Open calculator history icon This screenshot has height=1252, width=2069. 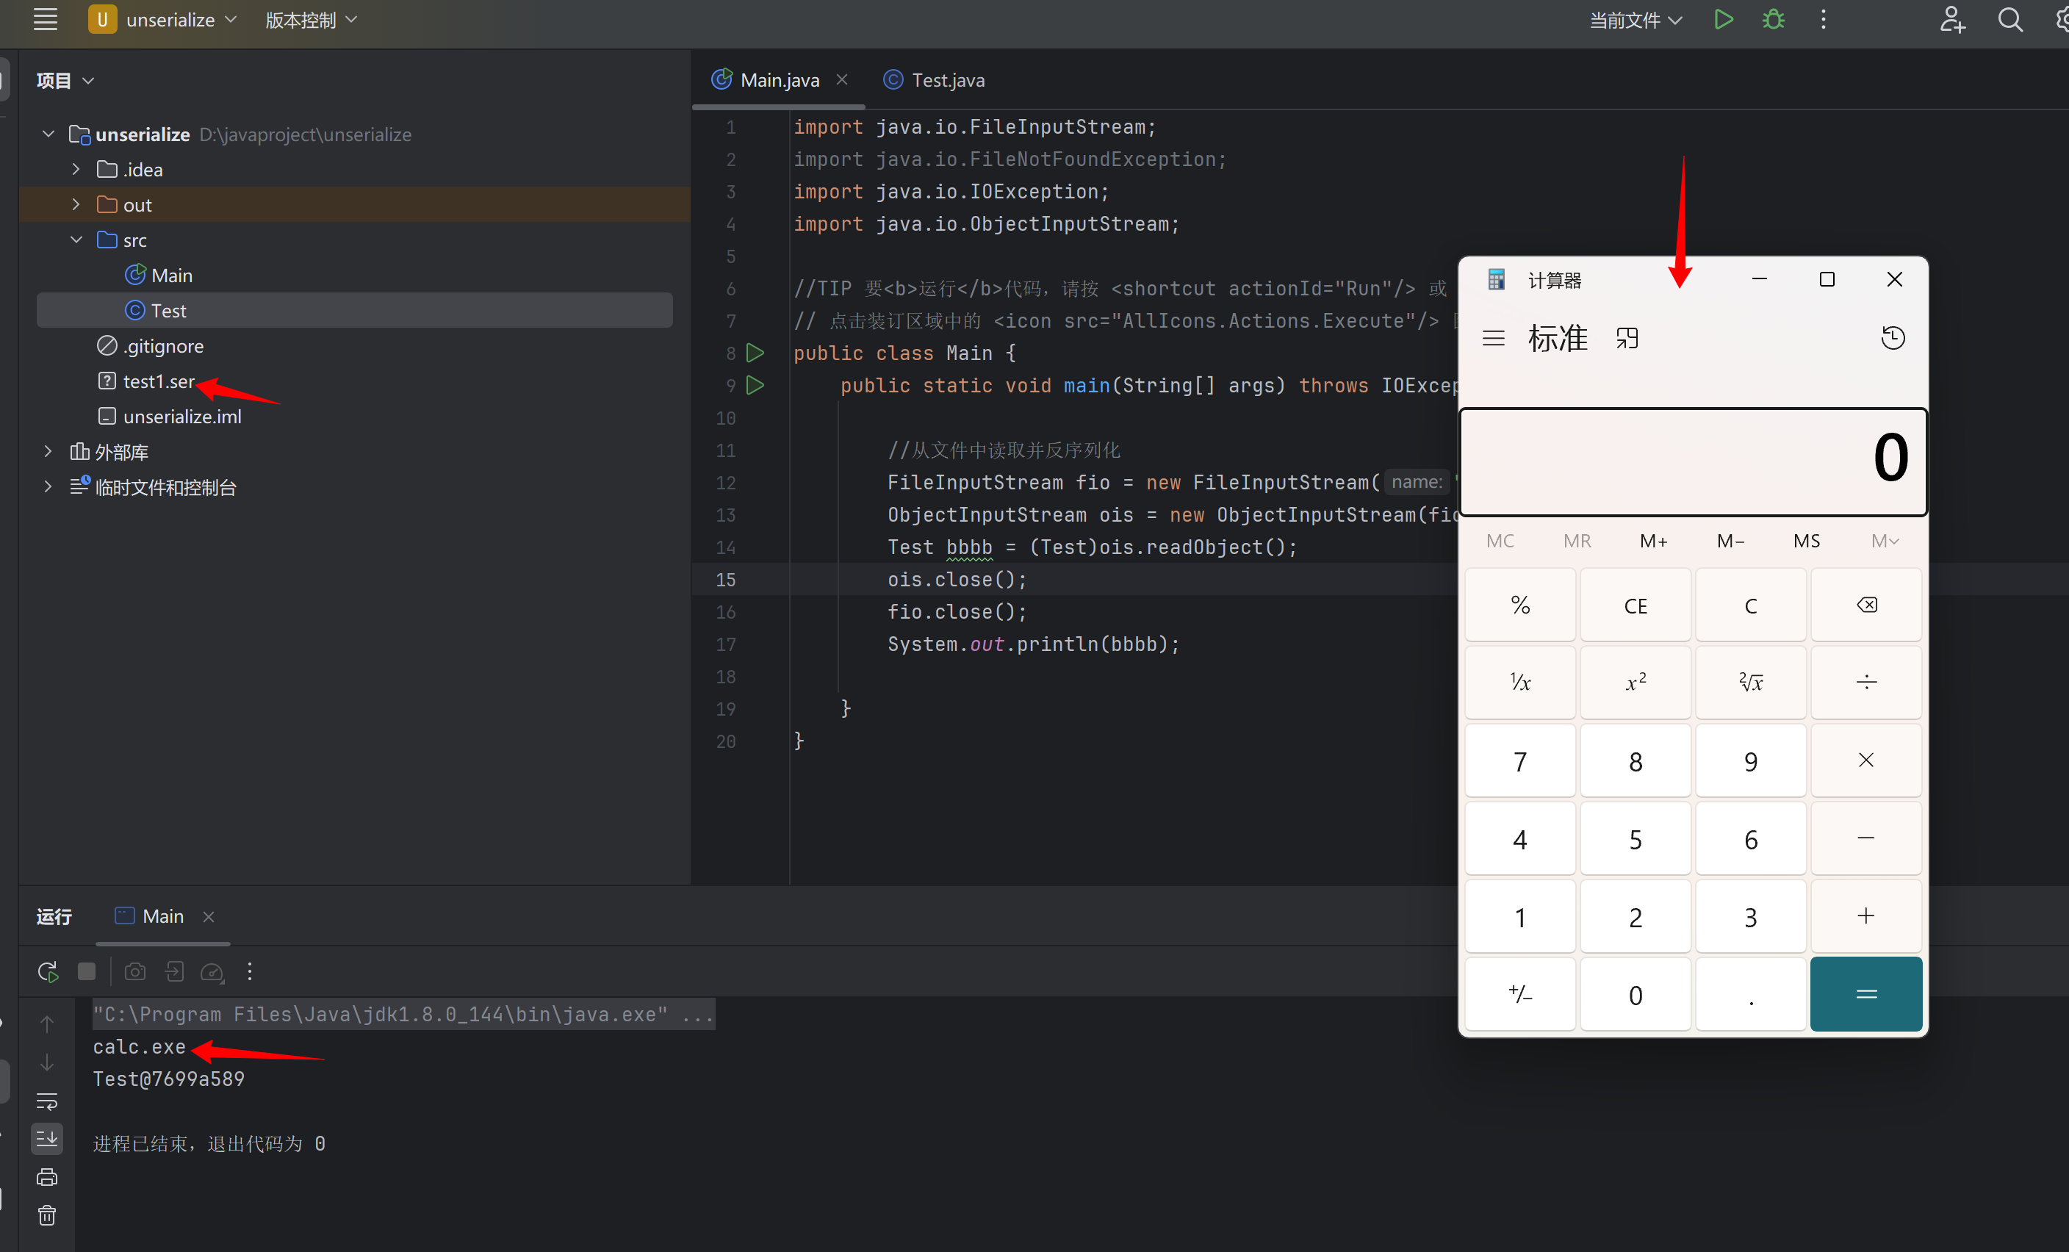point(1892,339)
